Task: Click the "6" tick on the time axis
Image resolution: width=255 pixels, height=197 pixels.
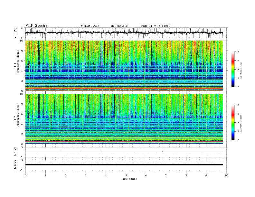Action: pos(146,175)
